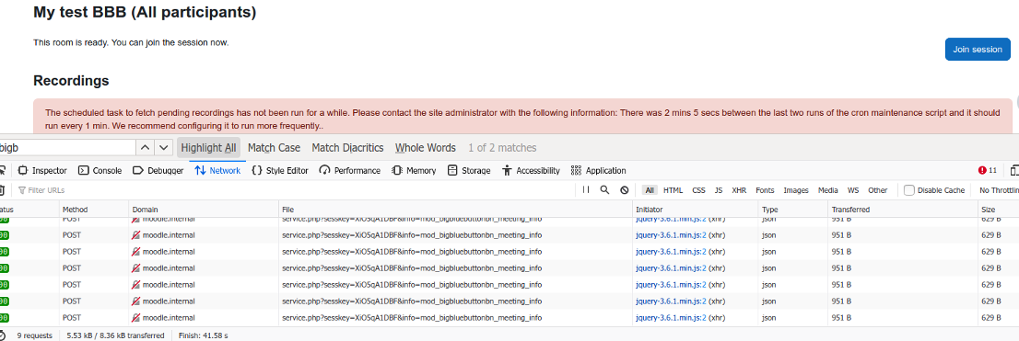Image resolution: width=1019 pixels, height=341 pixels.
Task: Click the red error count 11 indicator
Action: tap(987, 171)
